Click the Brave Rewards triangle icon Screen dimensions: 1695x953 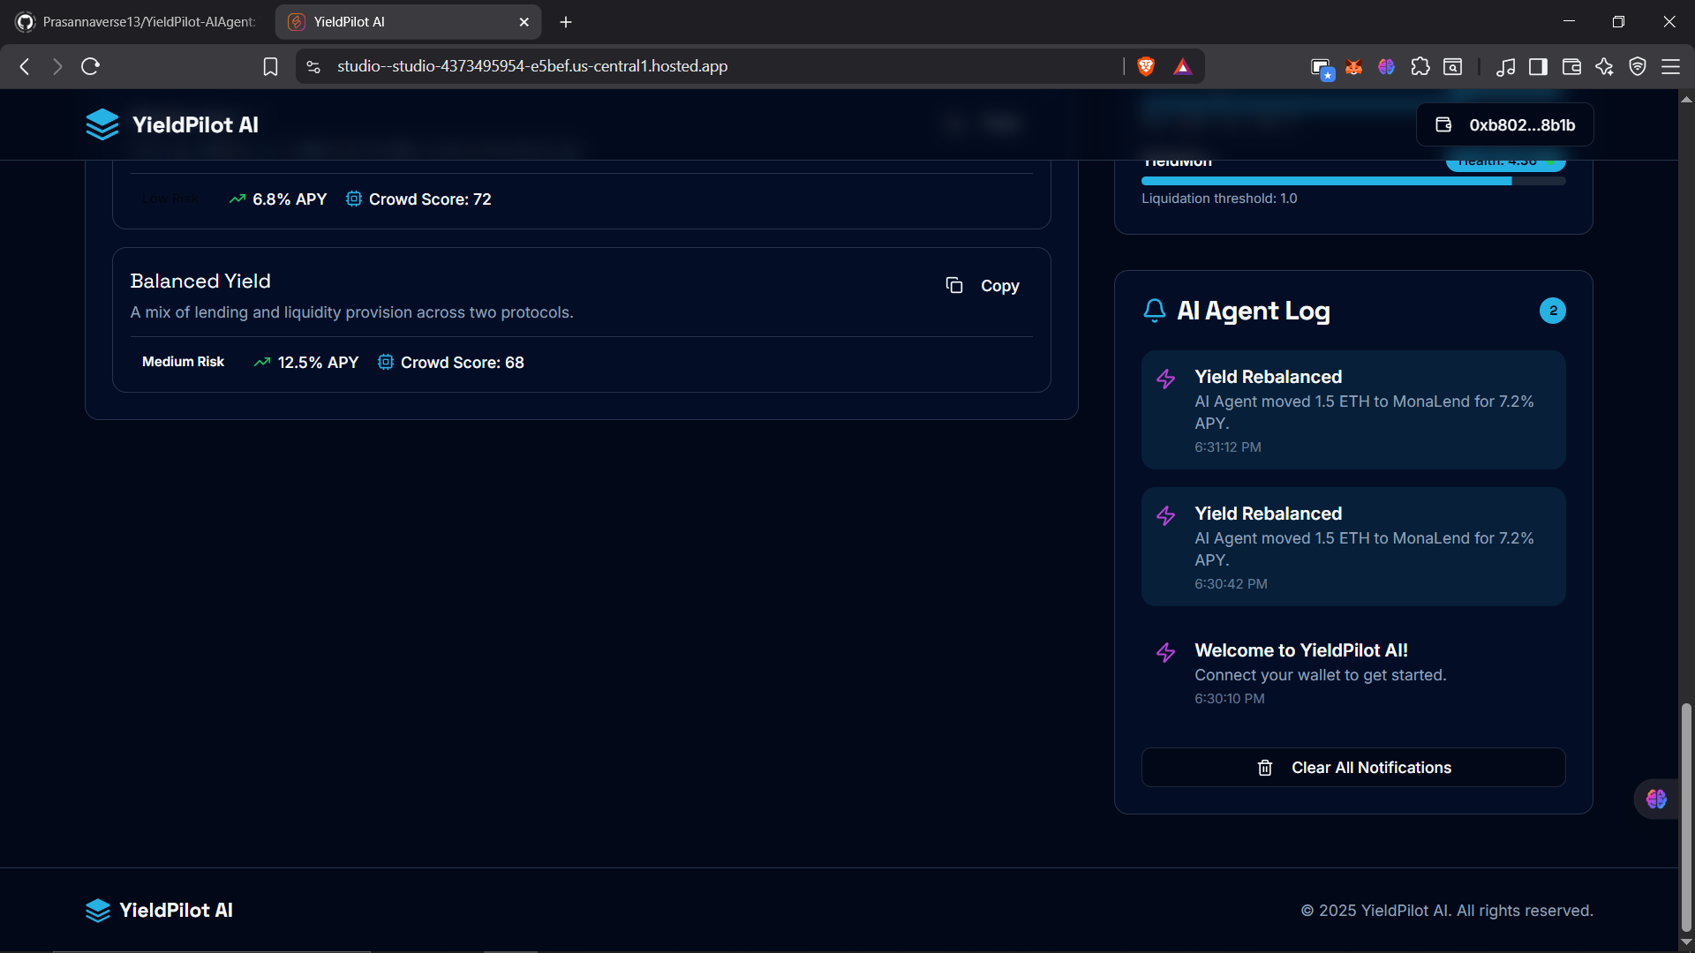click(1183, 66)
